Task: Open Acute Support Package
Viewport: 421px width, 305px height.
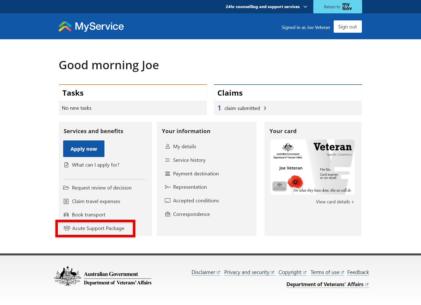Action: [98, 228]
